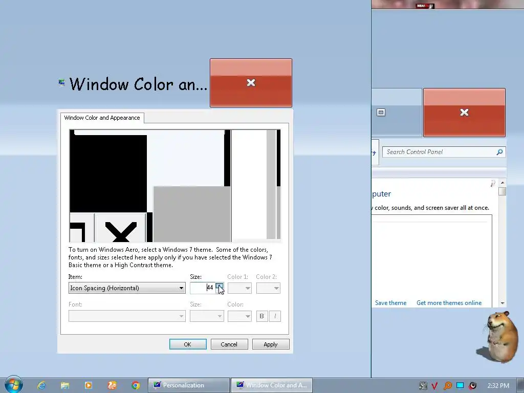Close the Window Color and Appearance dialog
524x393 pixels.
click(251, 83)
